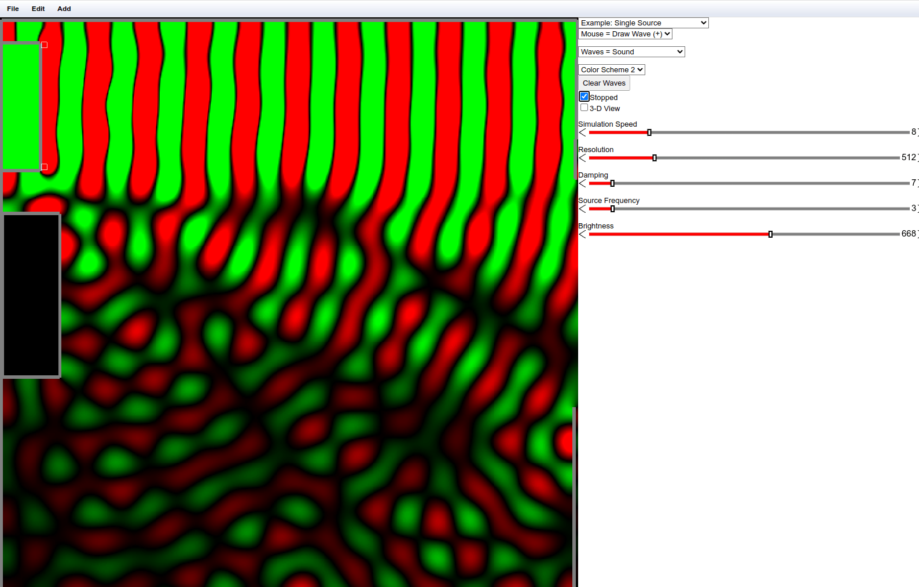
Task: Click the Simulation Speed slider handle
Action: (x=649, y=132)
